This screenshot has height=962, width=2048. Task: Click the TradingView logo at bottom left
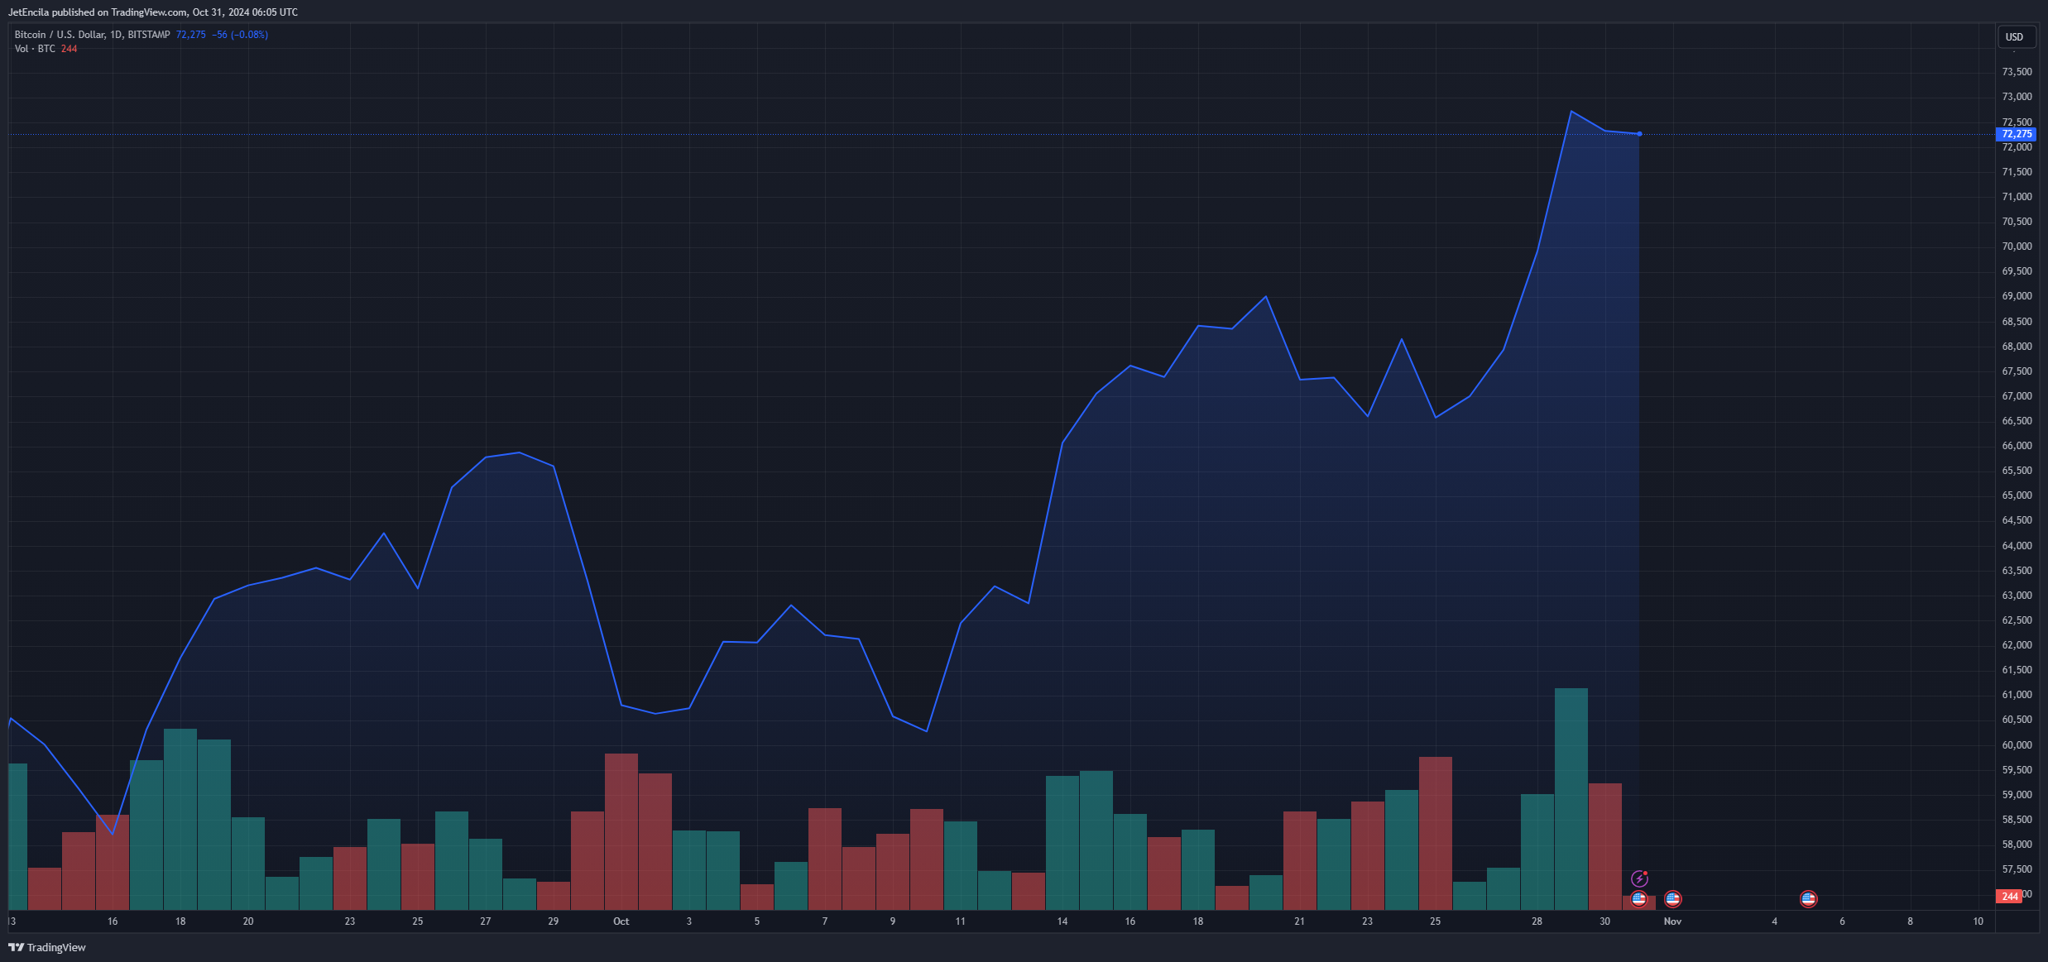(47, 947)
